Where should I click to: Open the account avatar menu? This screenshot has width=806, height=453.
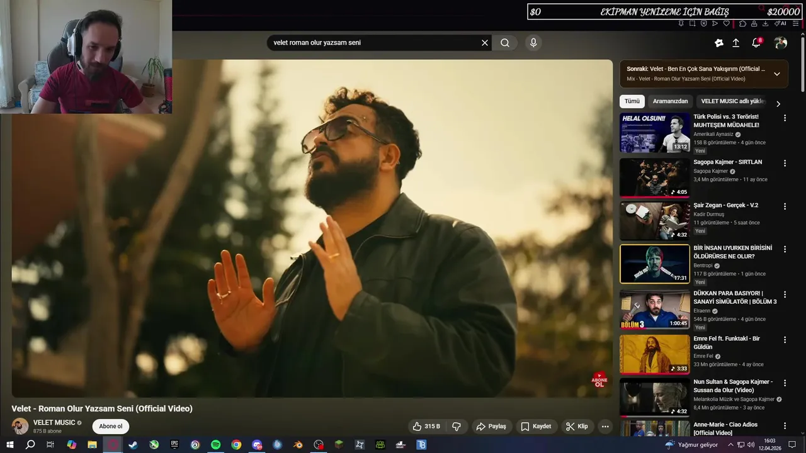[781, 43]
